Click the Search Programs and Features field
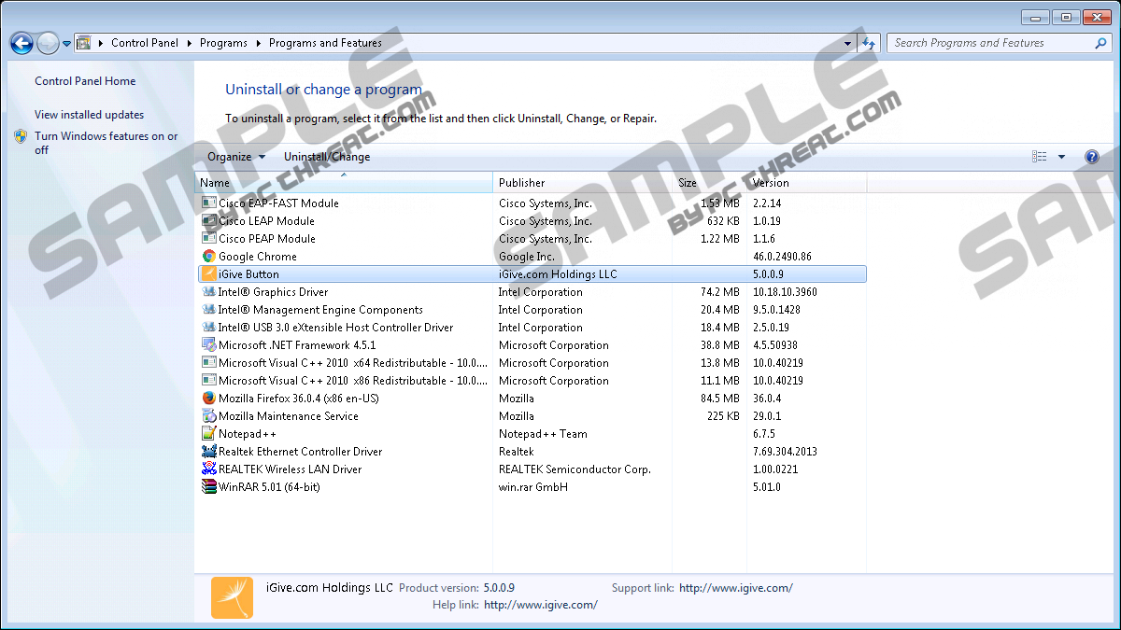The image size is (1121, 630). [990, 43]
